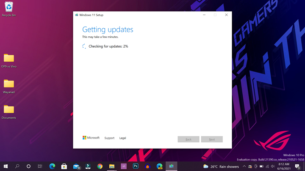This screenshot has width=305, height=171.
Task: Click the battery status tray icon
Action: pos(262,166)
